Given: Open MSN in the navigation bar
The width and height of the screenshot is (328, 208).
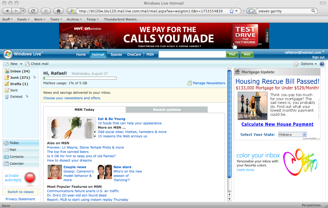Looking at the screenshot, I should 150,55.
